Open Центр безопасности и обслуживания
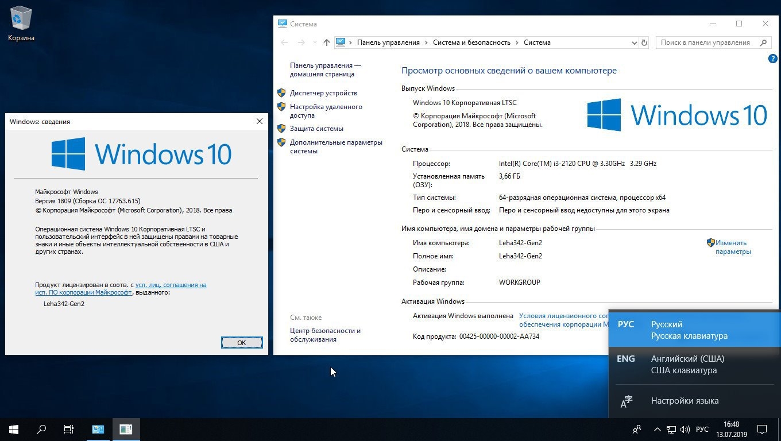Viewport: 781px width, 441px height. click(x=325, y=335)
